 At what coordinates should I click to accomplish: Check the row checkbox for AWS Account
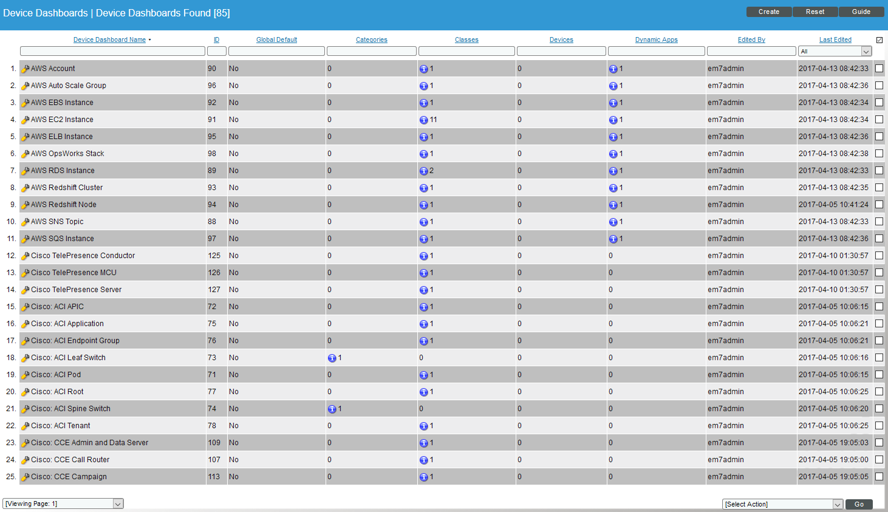click(x=879, y=69)
